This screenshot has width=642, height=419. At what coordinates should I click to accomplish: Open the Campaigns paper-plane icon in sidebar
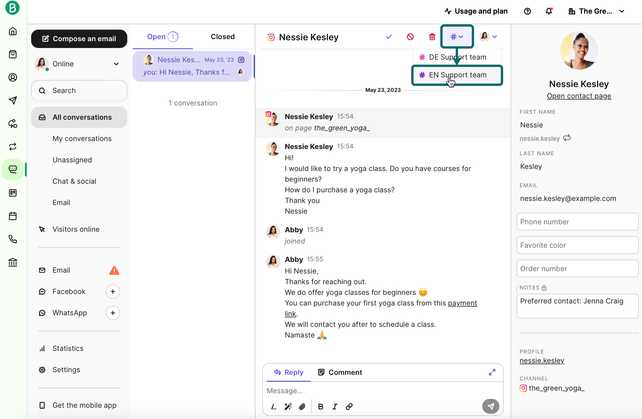click(x=13, y=100)
